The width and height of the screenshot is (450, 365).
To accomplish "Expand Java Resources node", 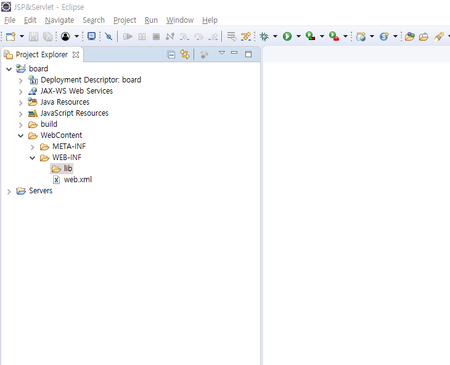I will 21,103.
